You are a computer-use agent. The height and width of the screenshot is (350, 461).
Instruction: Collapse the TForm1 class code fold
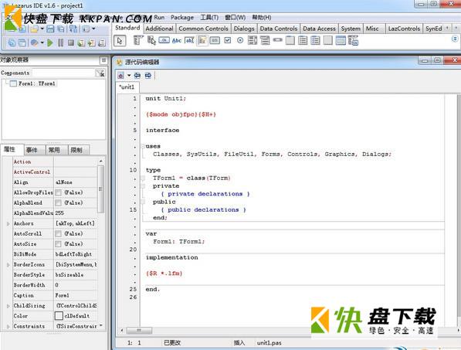click(x=143, y=178)
